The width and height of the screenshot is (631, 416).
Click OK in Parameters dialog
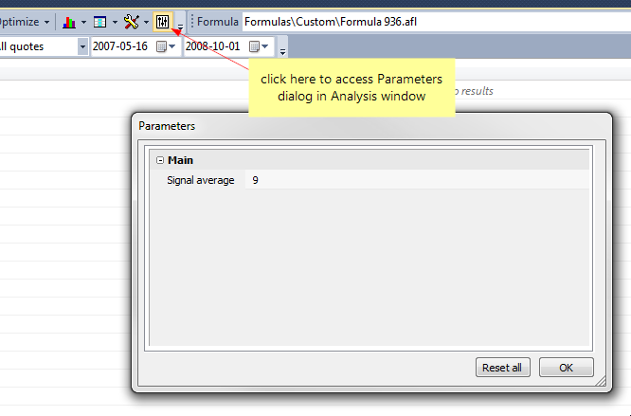pyautogui.click(x=566, y=368)
